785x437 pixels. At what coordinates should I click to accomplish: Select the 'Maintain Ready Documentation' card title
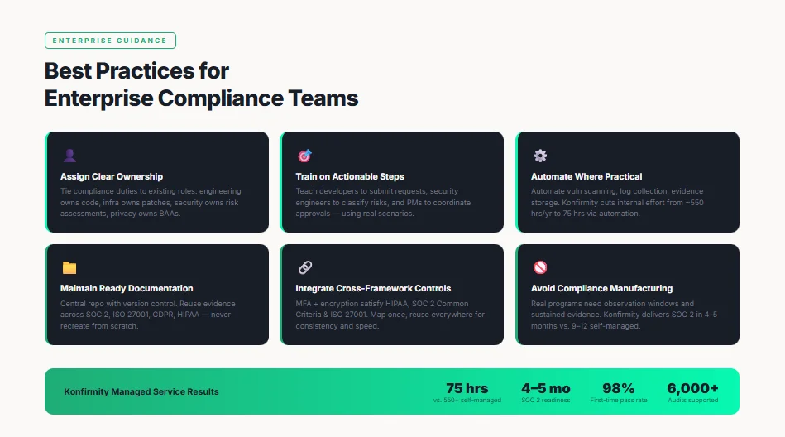coord(127,288)
